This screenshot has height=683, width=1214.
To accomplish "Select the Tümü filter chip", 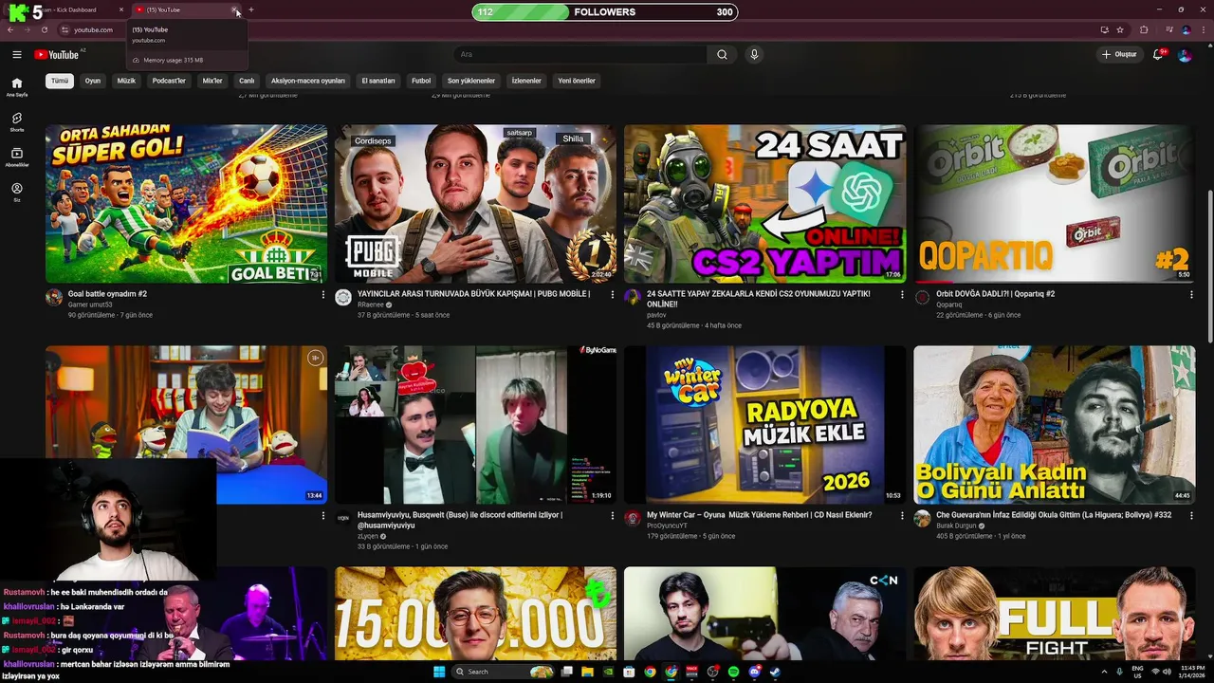I will point(60,81).
